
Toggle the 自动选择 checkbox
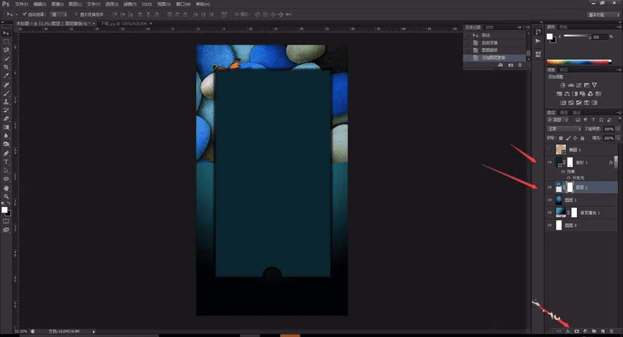click(24, 14)
